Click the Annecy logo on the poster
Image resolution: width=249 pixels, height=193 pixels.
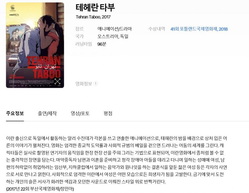click(14, 15)
